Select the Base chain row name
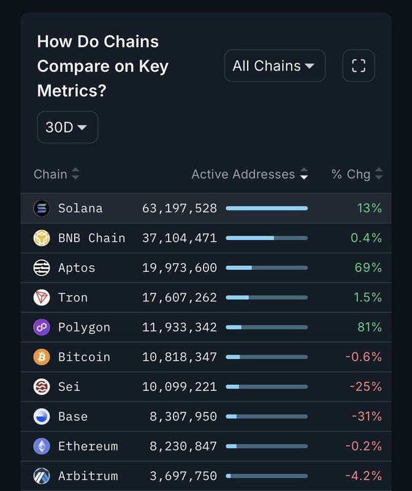412x491 pixels. [x=73, y=417]
